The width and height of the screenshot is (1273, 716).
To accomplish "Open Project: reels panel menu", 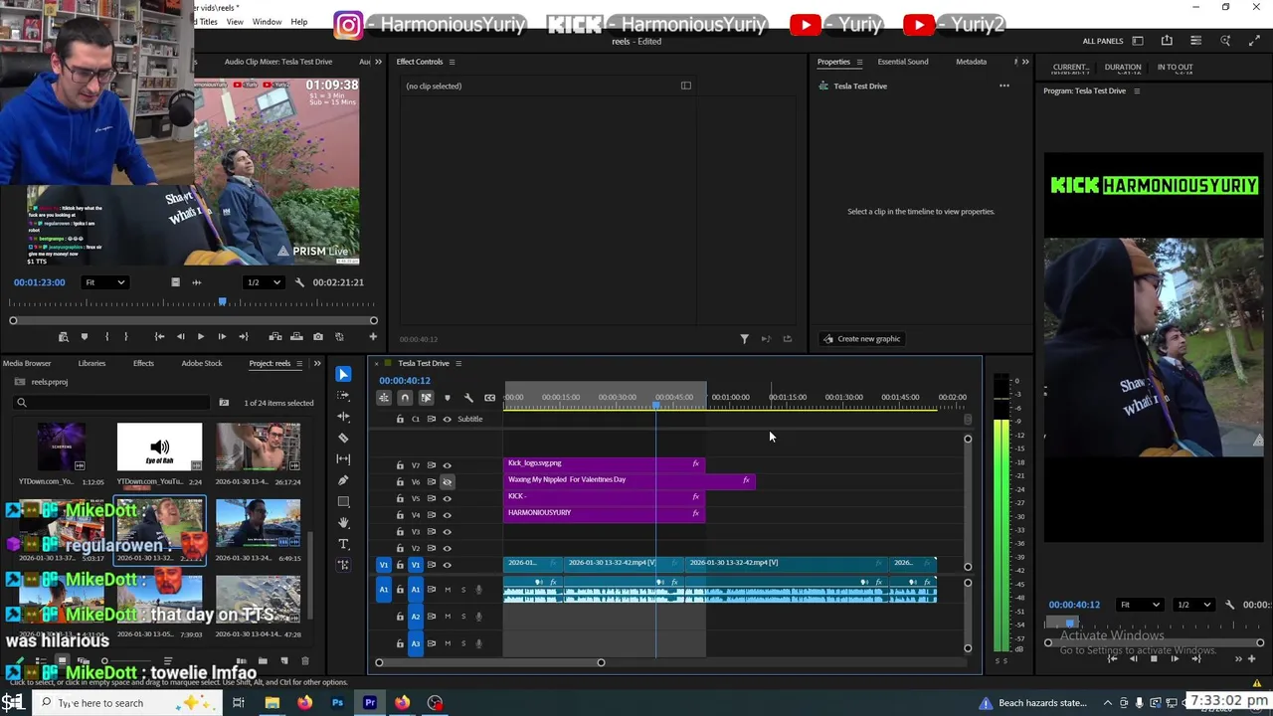I will click(299, 363).
